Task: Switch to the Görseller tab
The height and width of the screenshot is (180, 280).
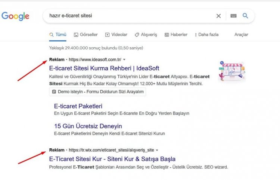Action: coord(86,35)
